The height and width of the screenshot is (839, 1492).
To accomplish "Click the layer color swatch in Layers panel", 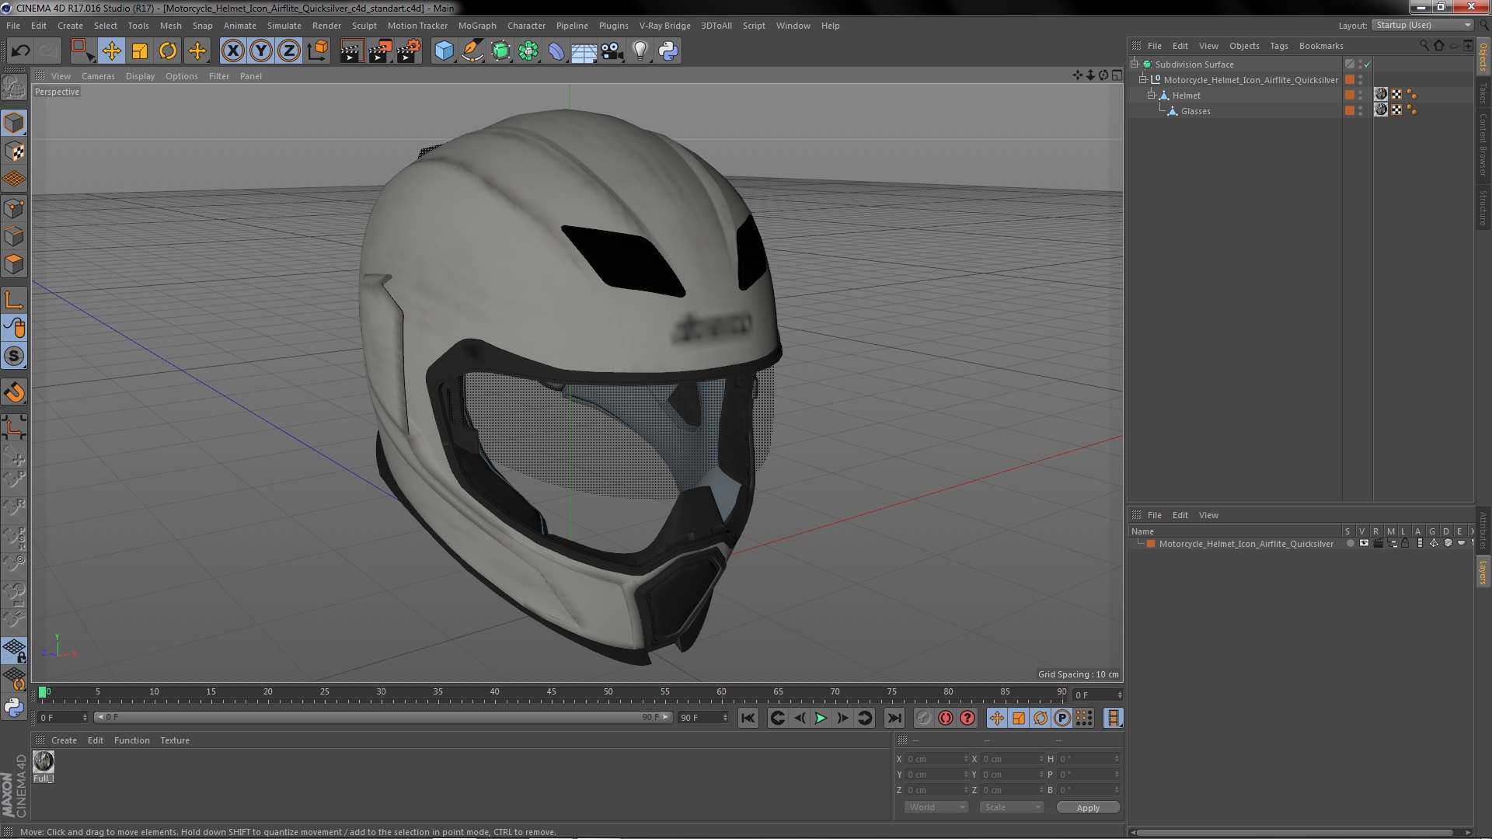I will click(x=1151, y=544).
